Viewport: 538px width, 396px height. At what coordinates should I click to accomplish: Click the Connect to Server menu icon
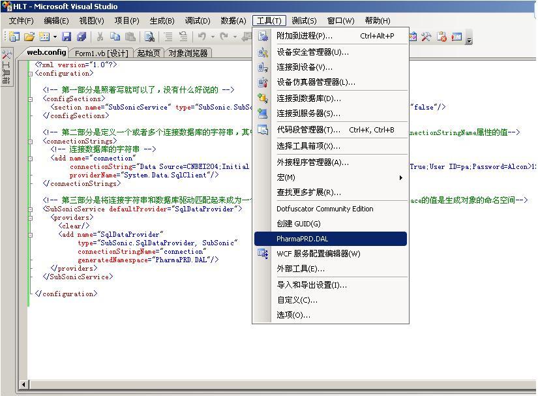pyautogui.click(x=263, y=114)
